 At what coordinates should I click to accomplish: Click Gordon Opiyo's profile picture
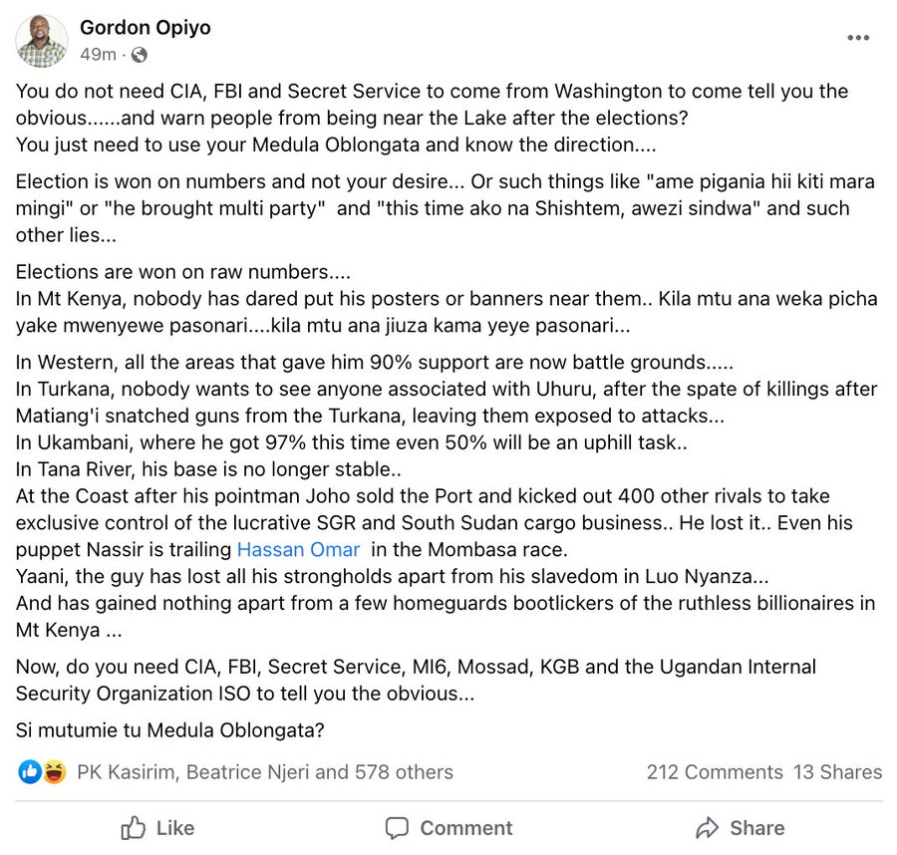pos(42,41)
